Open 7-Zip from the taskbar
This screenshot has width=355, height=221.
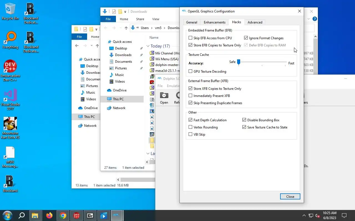[90, 215]
